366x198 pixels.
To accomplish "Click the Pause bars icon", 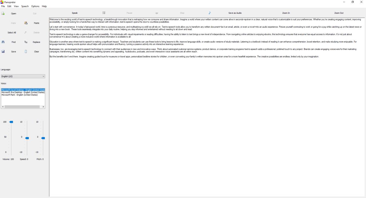I will click(104, 13).
